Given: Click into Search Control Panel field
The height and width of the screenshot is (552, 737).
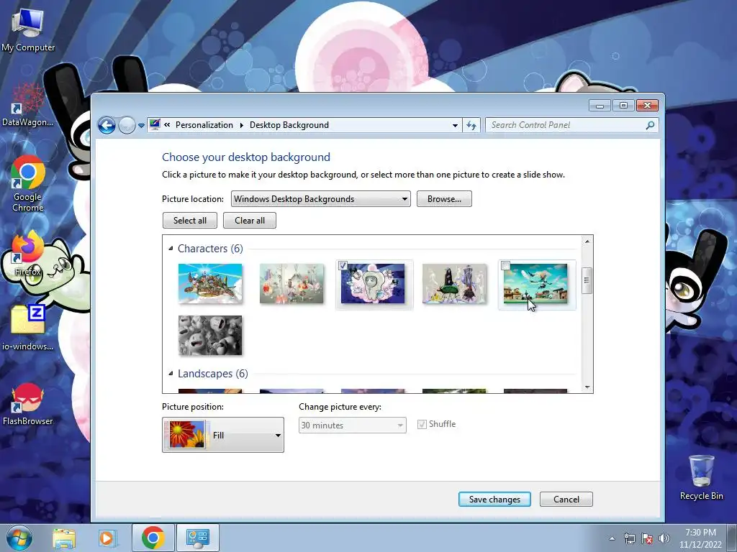Looking at the screenshot, I should coord(572,125).
